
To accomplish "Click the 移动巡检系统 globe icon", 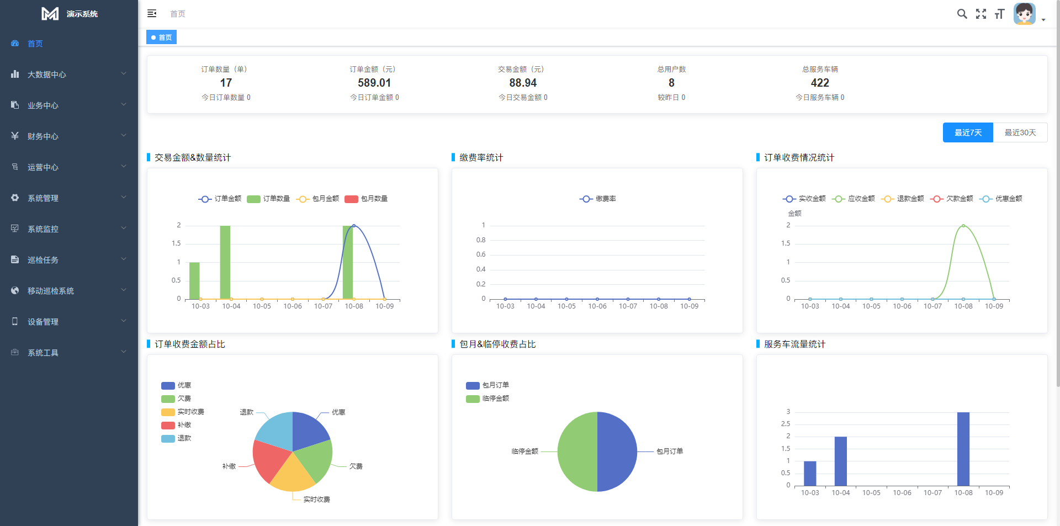I will [x=15, y=290].
